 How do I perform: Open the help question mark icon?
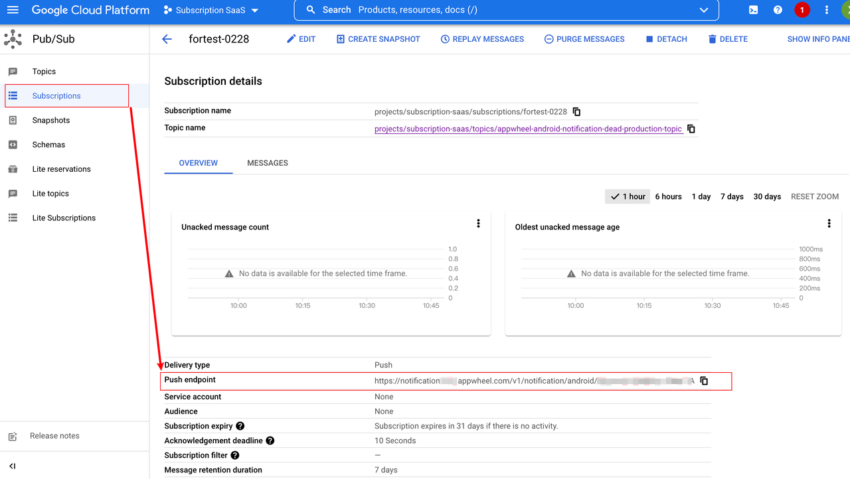pos(778,10)
